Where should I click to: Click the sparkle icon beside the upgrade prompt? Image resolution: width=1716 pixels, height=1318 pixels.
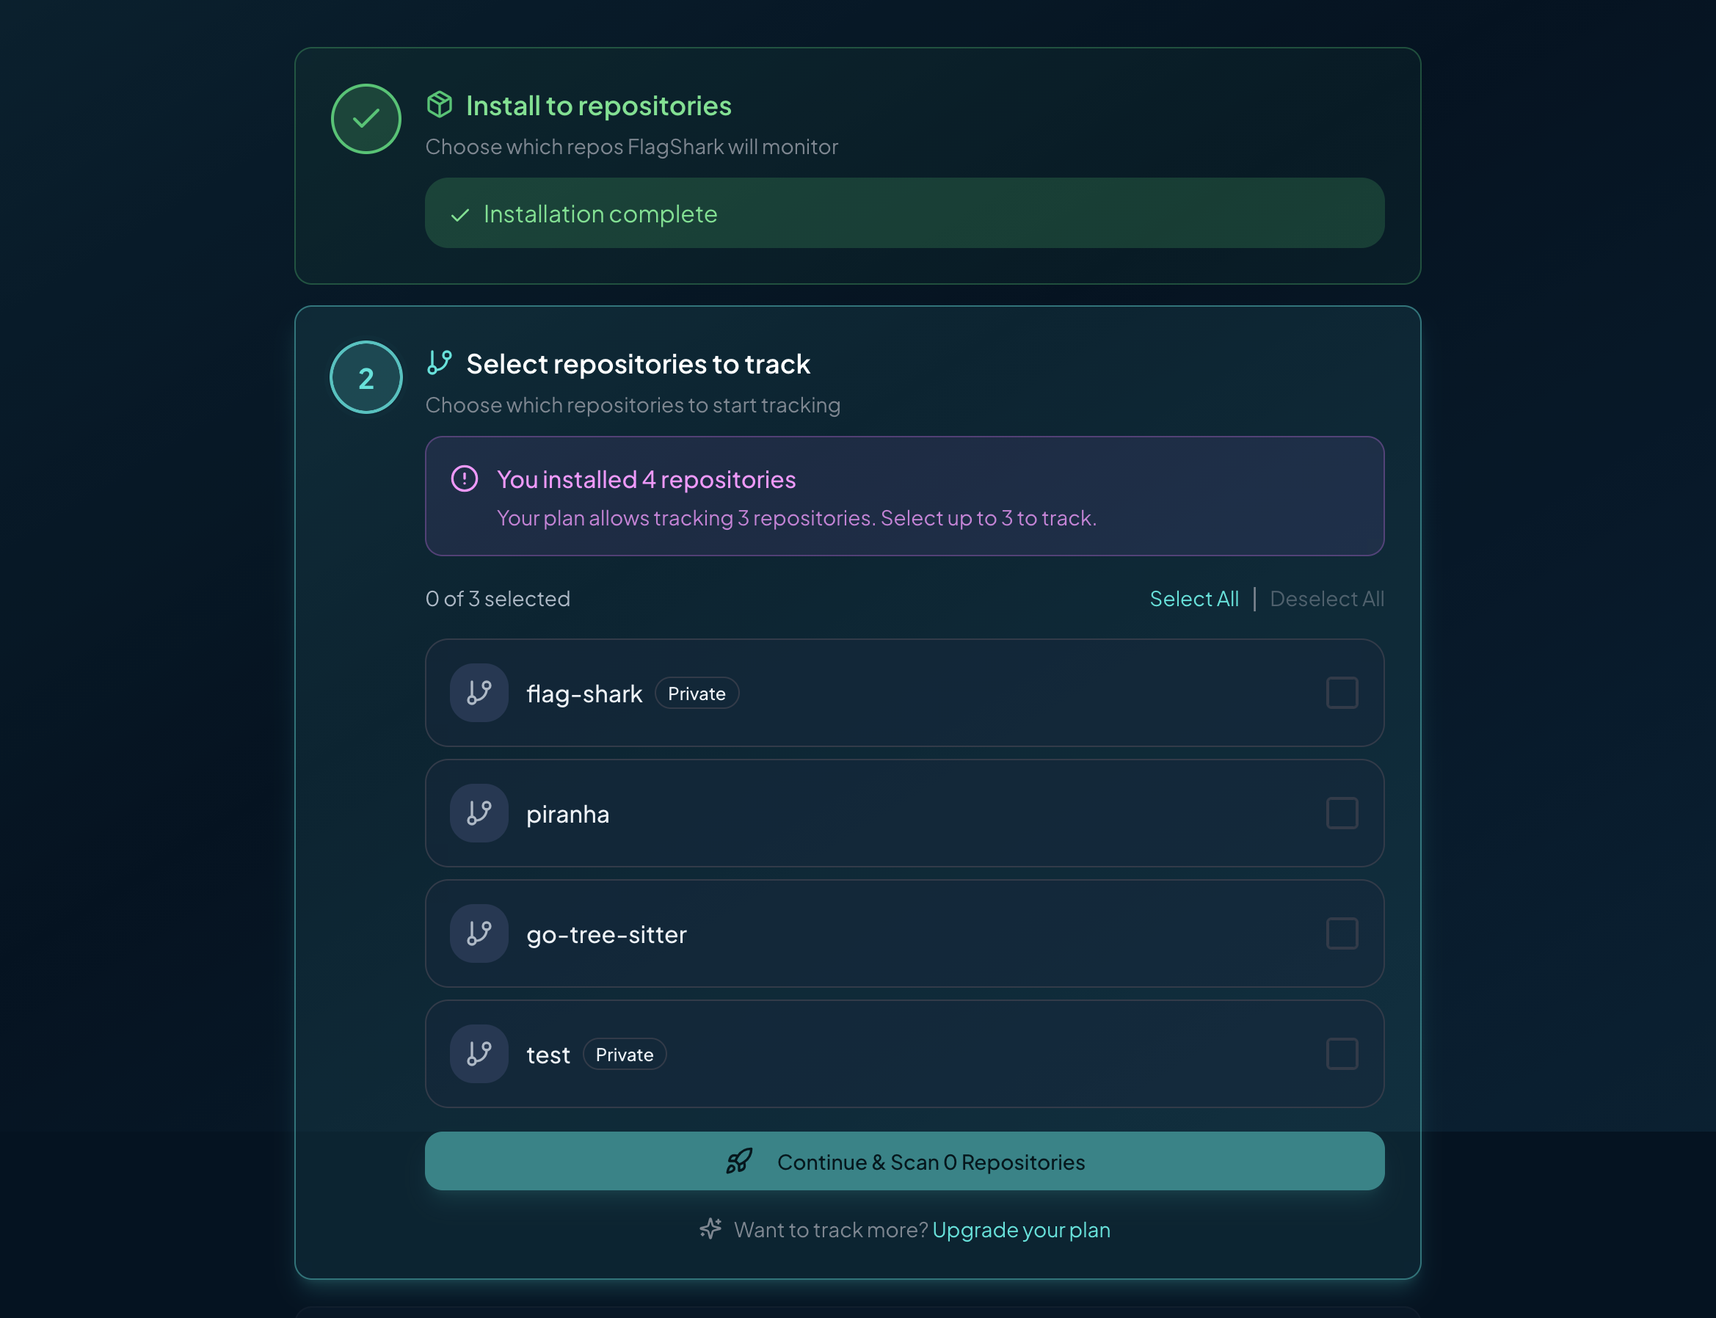710,1229
